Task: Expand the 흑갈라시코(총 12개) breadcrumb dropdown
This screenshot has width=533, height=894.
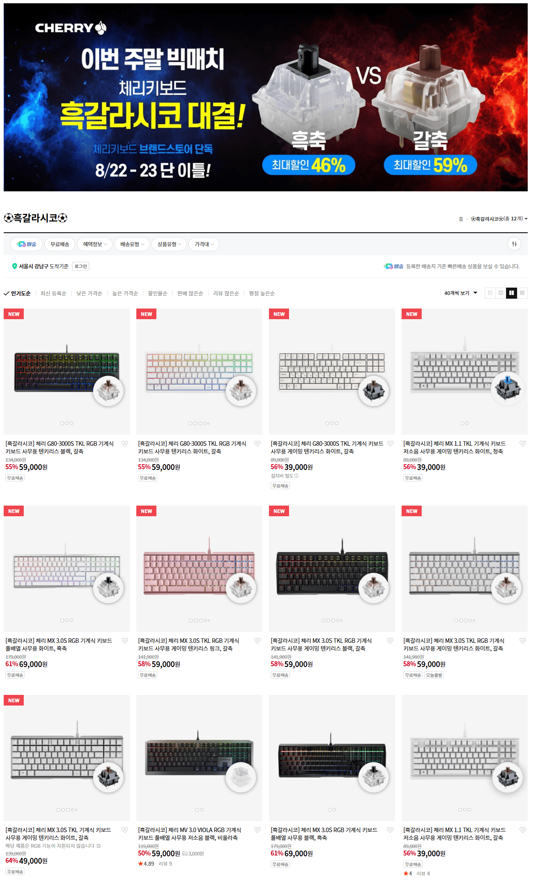Action: 499,219
